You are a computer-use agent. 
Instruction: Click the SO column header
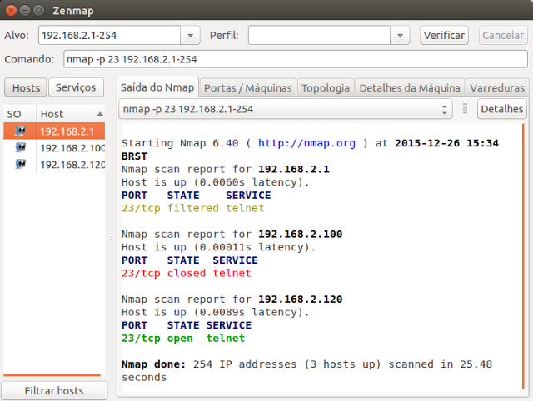coord(19,114)
